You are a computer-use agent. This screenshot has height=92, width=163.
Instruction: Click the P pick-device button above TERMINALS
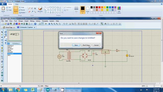click(9, 43)
